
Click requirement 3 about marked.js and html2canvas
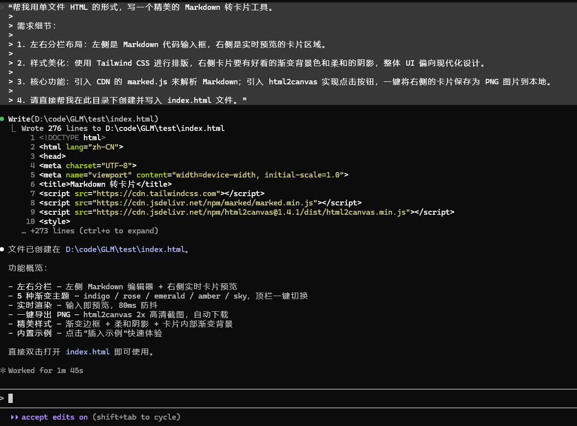coord(280,81)
